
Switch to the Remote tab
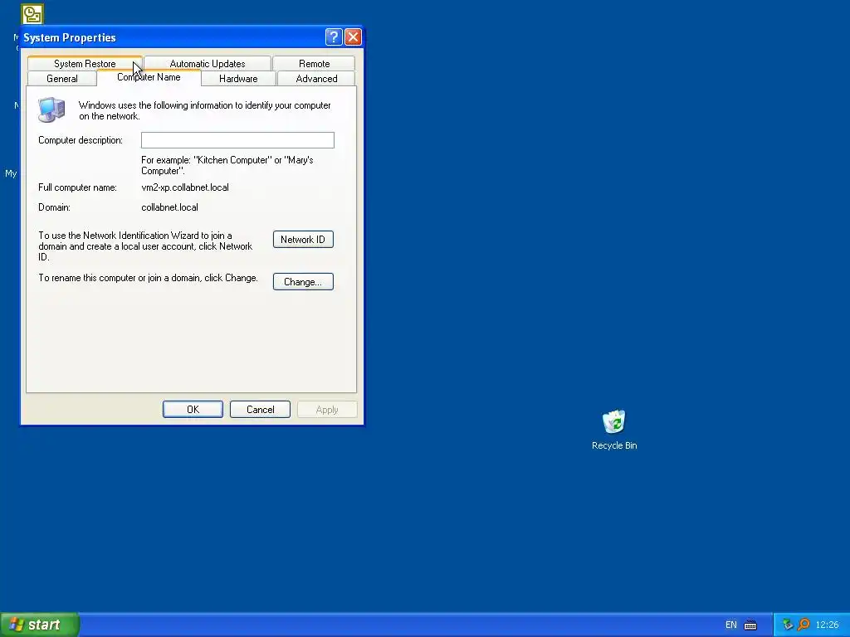pyautogui.click(x=314, y=63)
